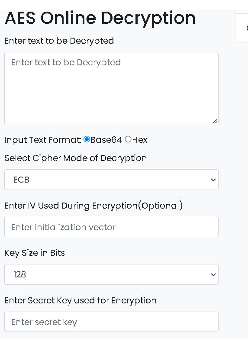Click the textarea resize grip icon

(215, 121)
